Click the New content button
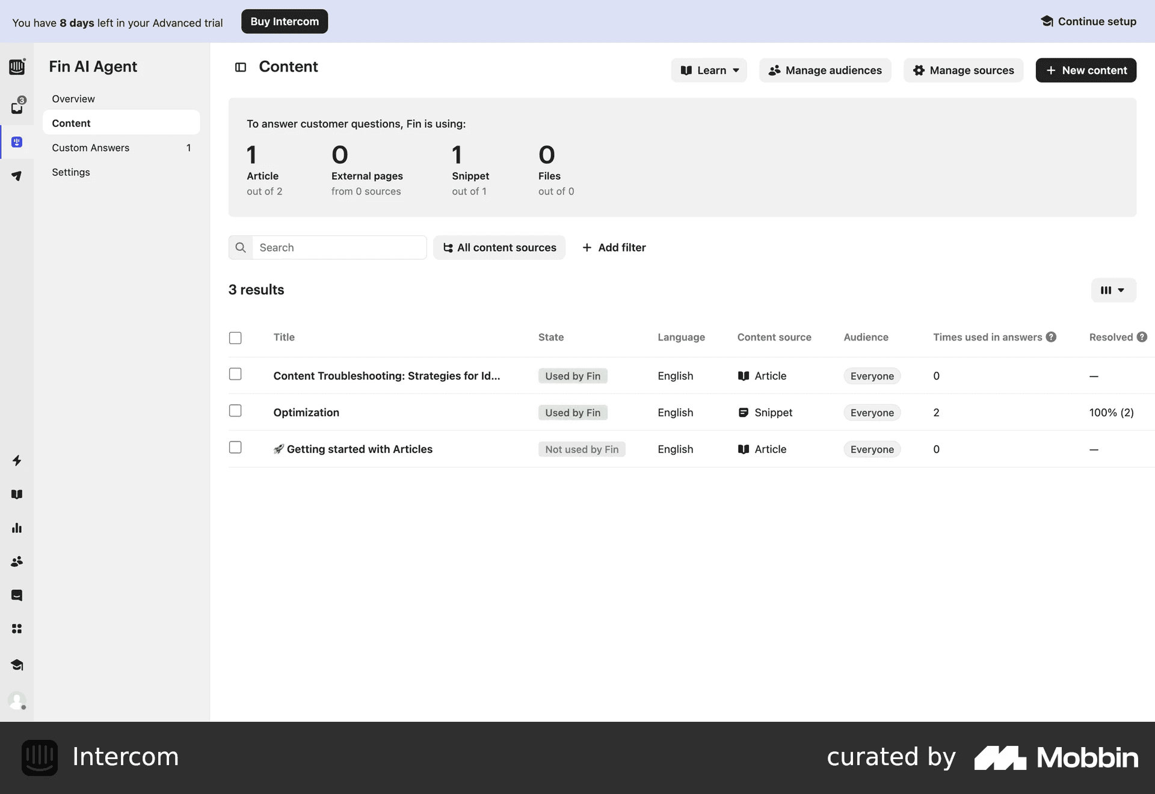 pos(1085,70)
